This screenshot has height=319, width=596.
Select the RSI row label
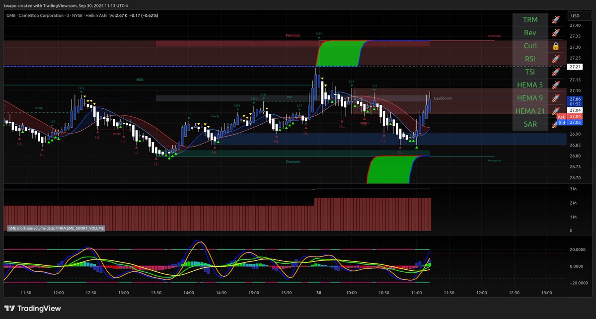click(x=530, y=59)
